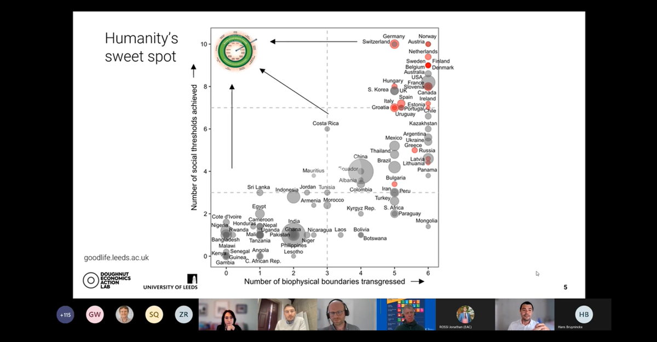Click the Mongolia data point on chart
Screen dimensions: 657x342
click(428, 227)
